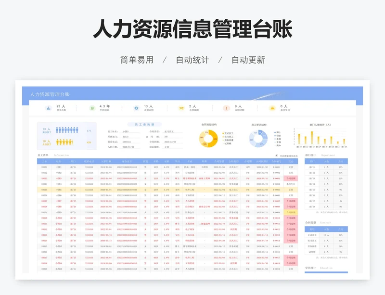The height and width of the screenshot is (295, 385).
Task: Click the 自动统计 tagline text
Action: 192,60
